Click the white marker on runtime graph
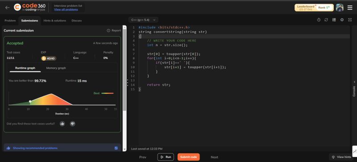The image size is (357, 162). (x=30, y=101)
